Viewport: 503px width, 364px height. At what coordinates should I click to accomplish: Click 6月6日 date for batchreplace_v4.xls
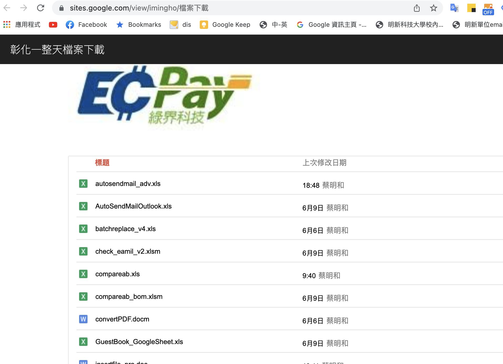click(x=313, y=231)
